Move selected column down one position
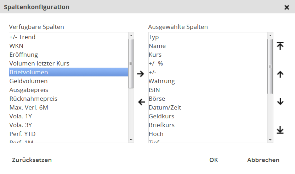Screen dimensions: 295x174 coord(280,102)
